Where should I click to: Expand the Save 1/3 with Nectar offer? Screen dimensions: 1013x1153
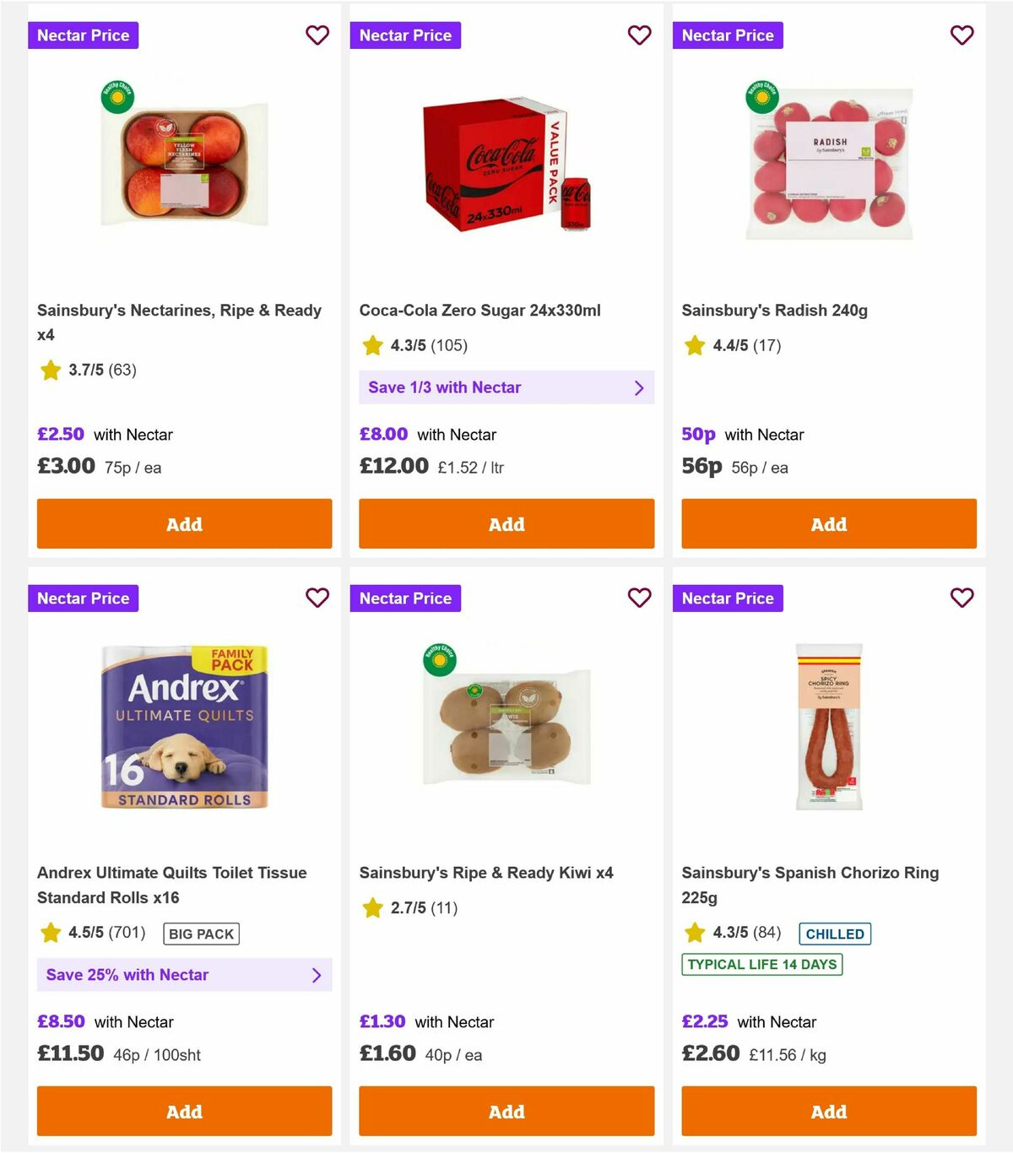pos(506,387)
